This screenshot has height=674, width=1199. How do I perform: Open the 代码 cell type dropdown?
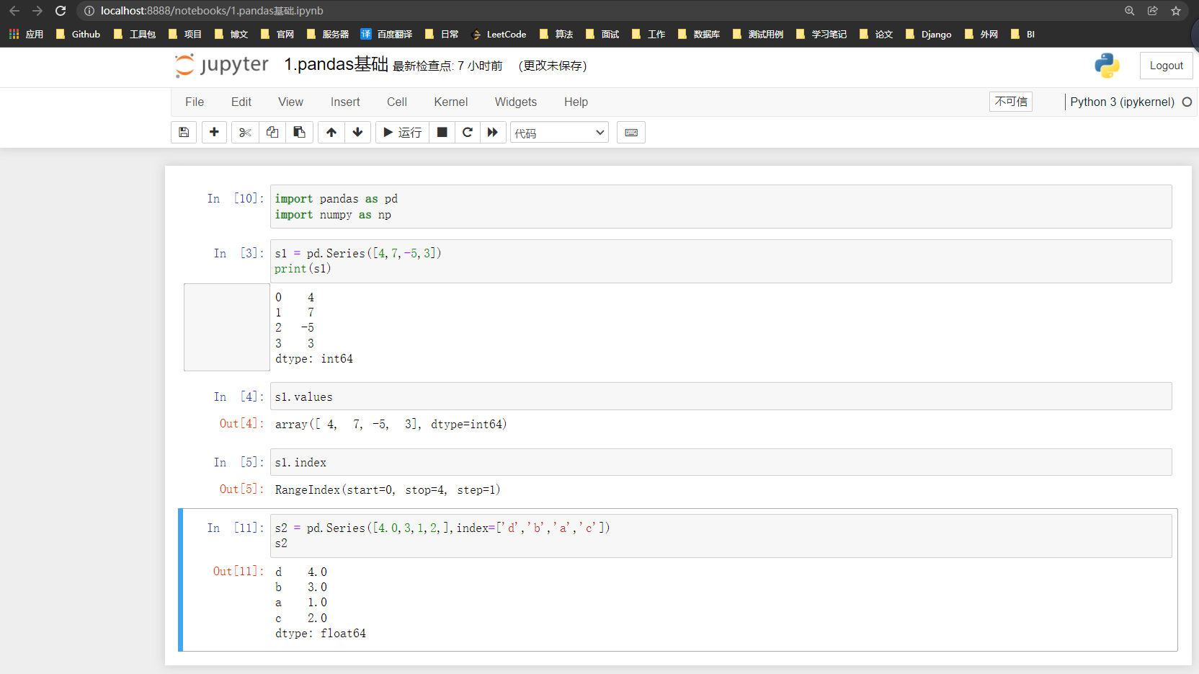[560, 133]
